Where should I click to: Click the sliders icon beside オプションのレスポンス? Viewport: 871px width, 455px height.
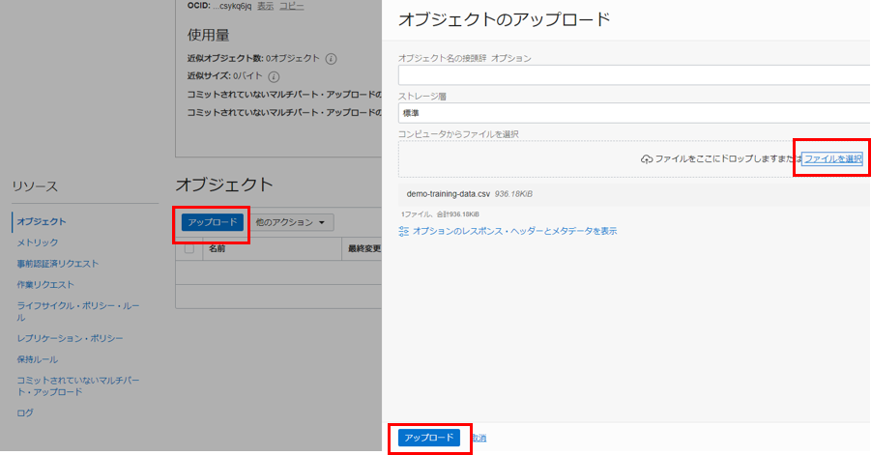click(x=404, y=231)
